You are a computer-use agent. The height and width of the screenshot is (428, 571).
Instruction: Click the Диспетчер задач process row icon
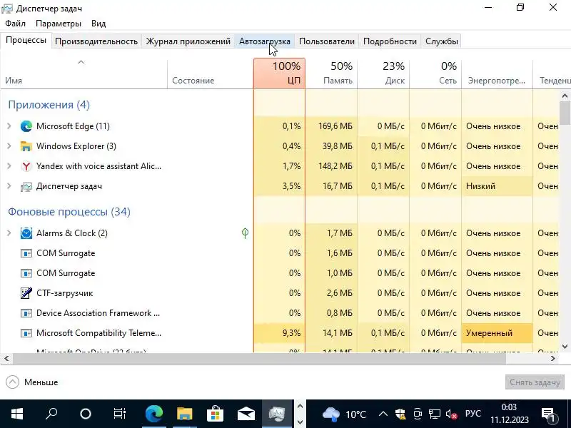click(26, 186)
